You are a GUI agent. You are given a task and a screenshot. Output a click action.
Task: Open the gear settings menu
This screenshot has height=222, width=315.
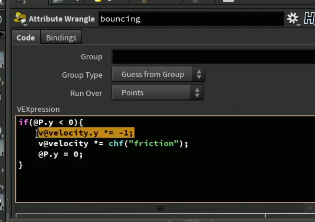[293, 19]
